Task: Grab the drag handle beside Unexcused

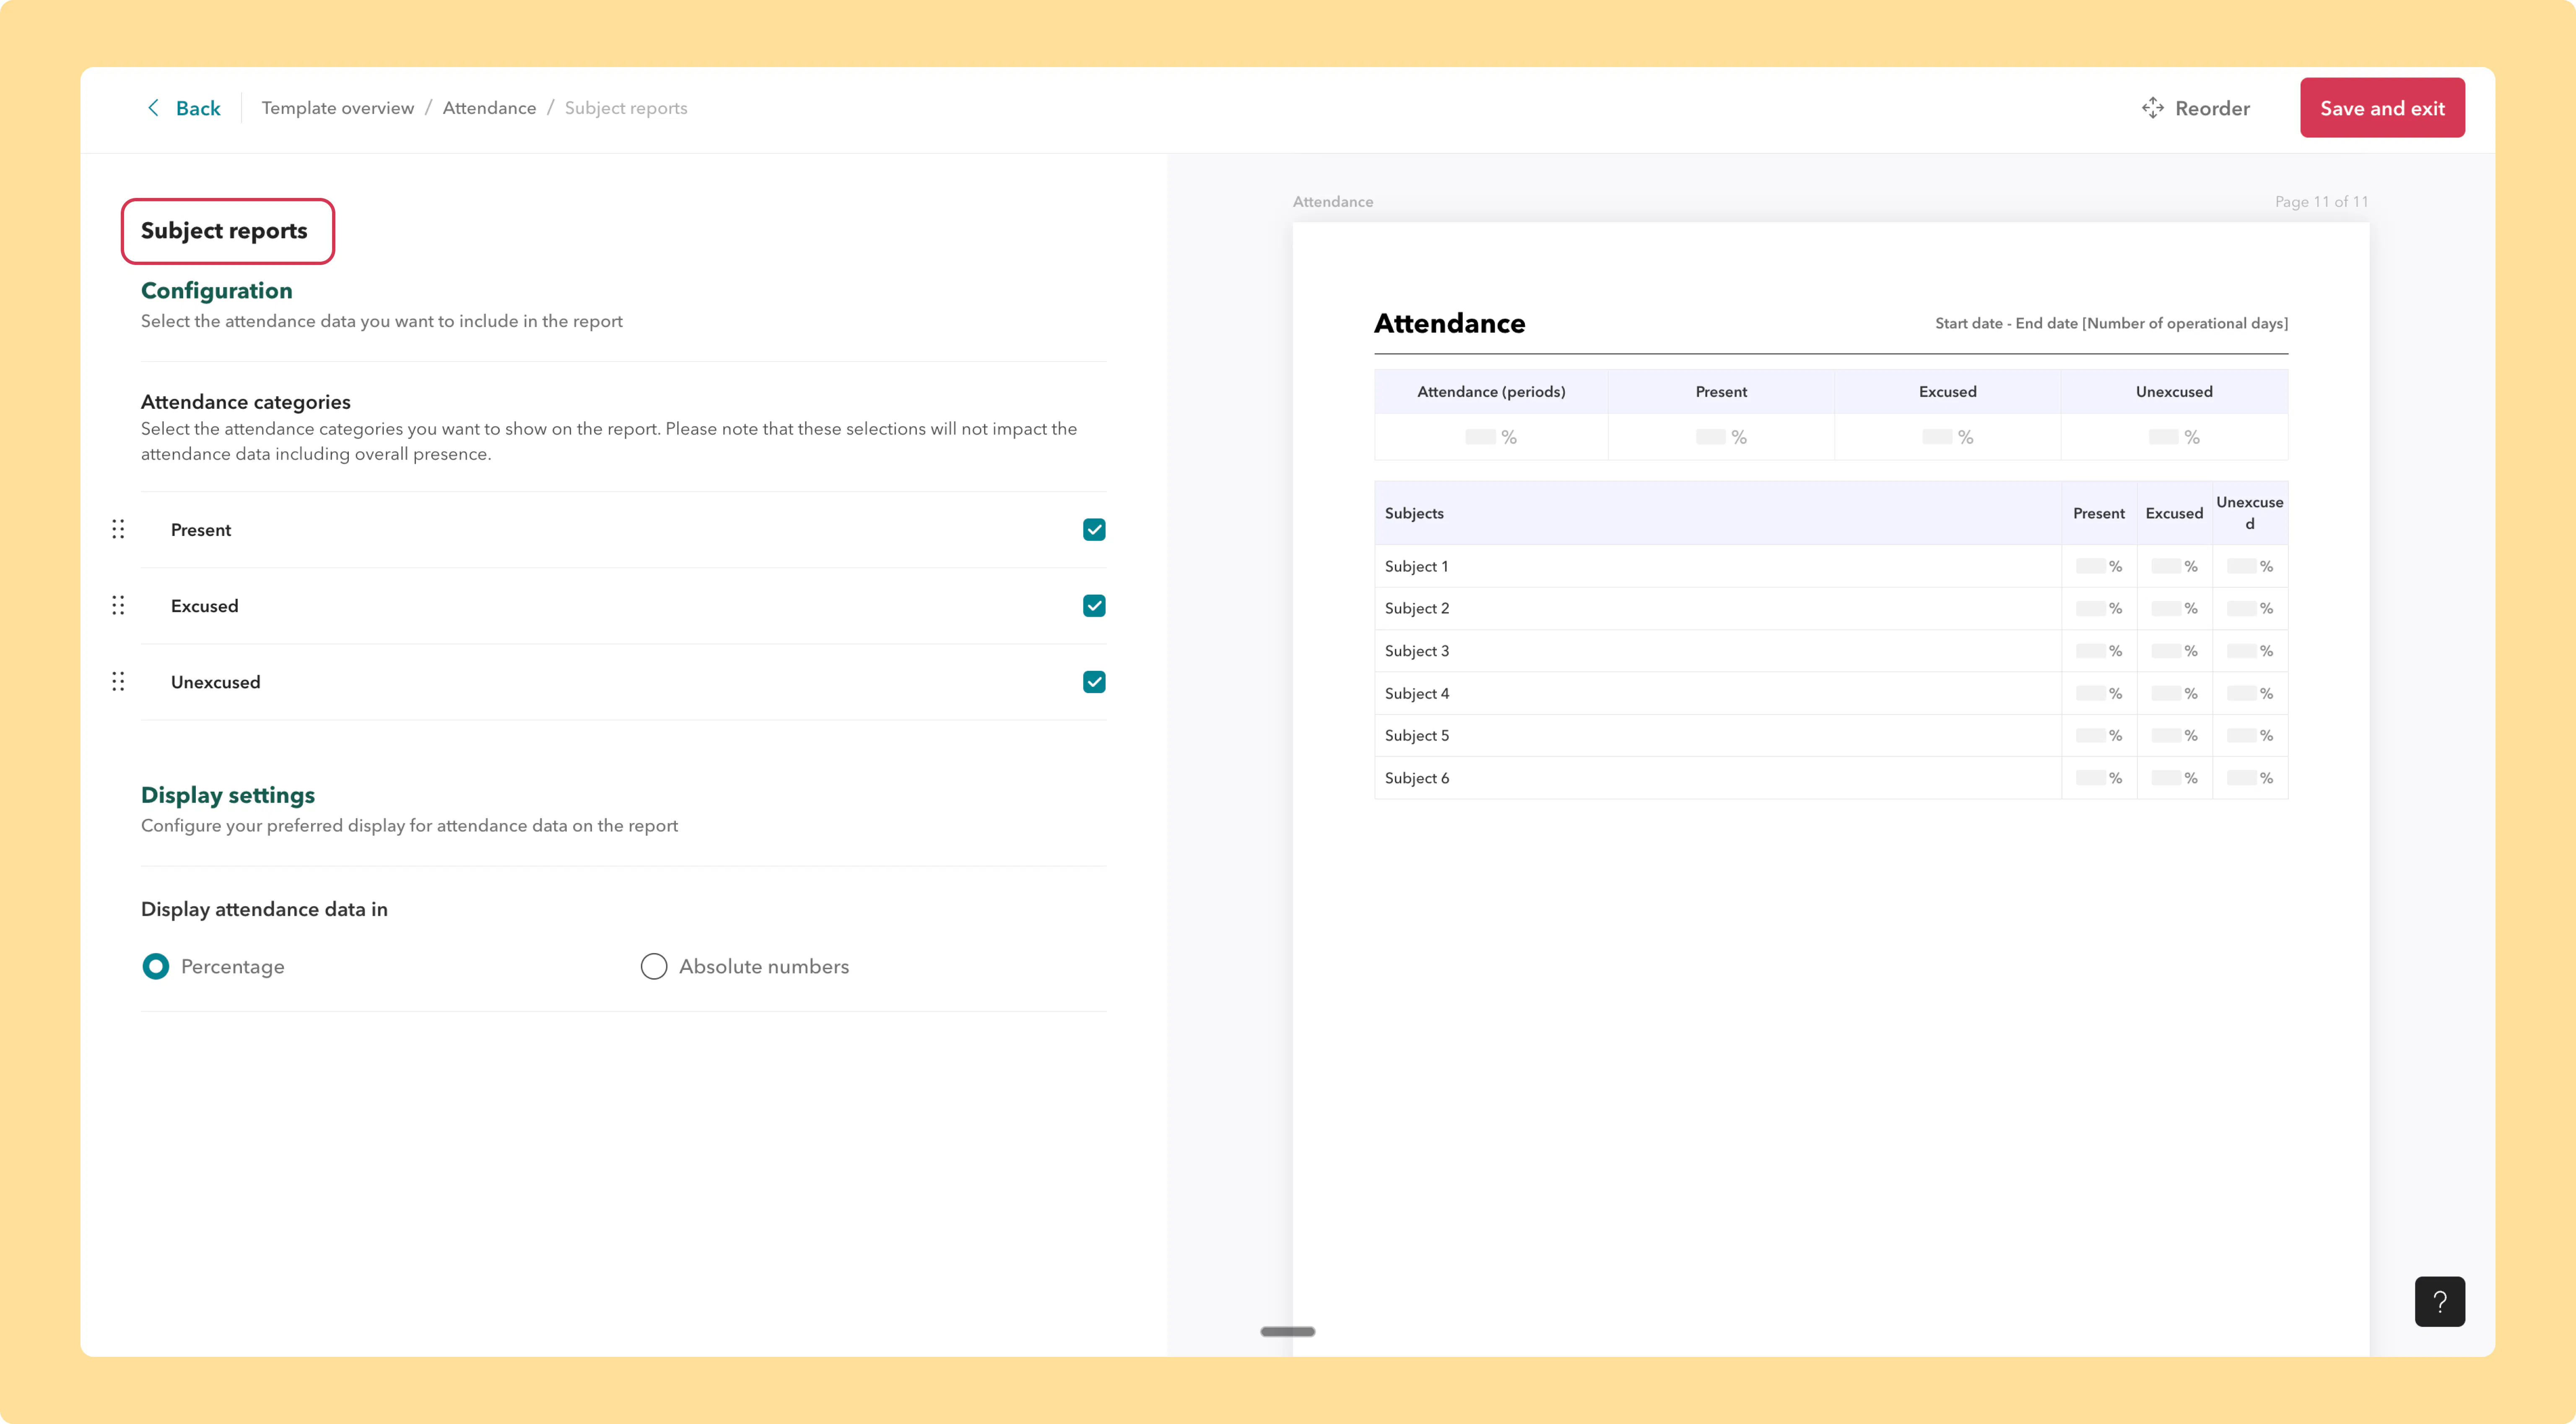Action: pos(118,681)
